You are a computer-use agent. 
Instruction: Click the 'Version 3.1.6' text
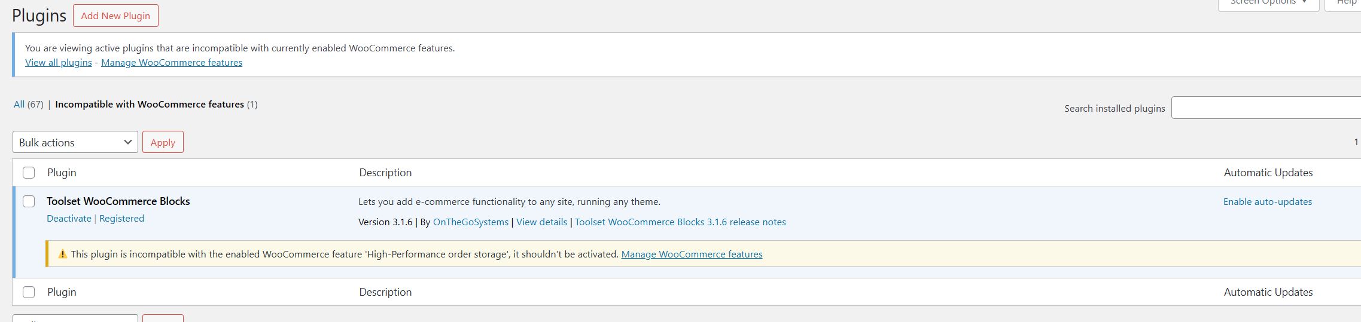385,222
